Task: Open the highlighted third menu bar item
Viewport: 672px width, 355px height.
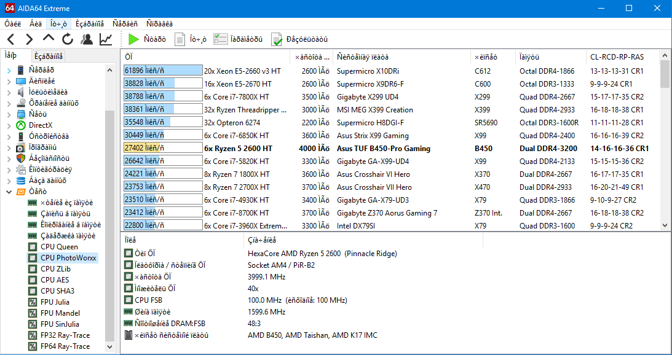Action: (x=58, y=23)
